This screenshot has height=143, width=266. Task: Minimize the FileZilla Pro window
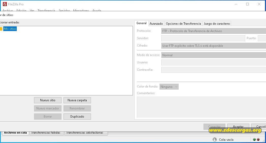[236, 4]
